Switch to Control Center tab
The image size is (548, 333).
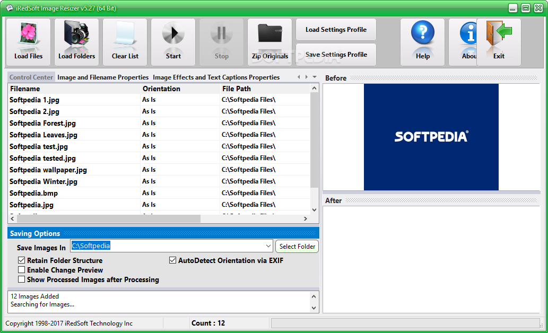coord(31,77)
